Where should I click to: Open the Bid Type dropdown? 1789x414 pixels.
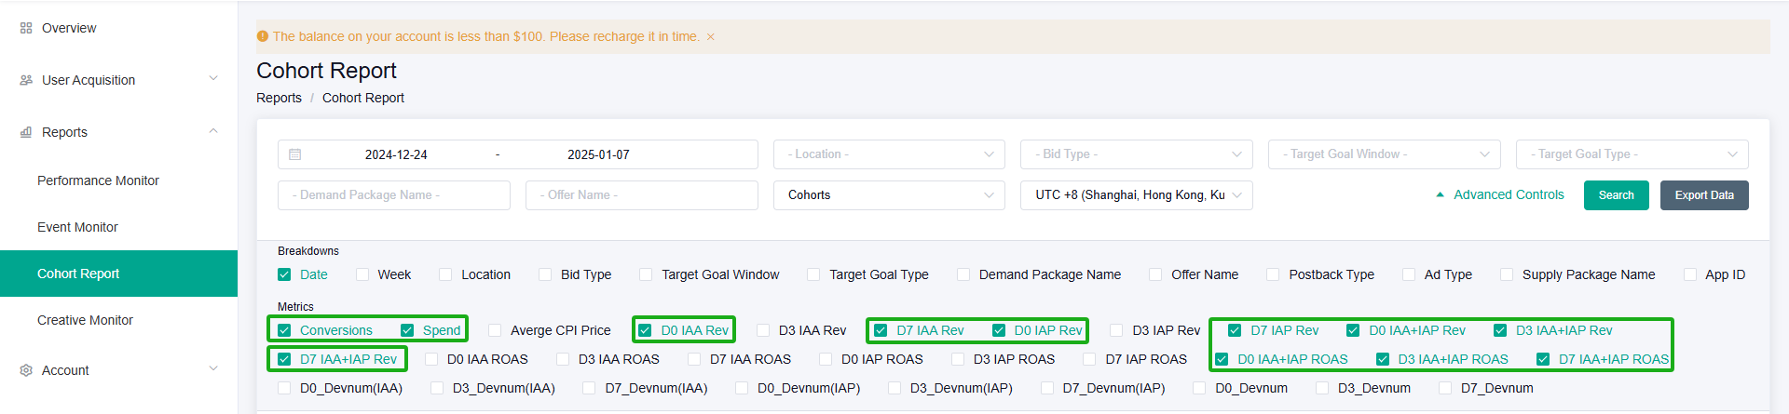(x=1136, y=154)
